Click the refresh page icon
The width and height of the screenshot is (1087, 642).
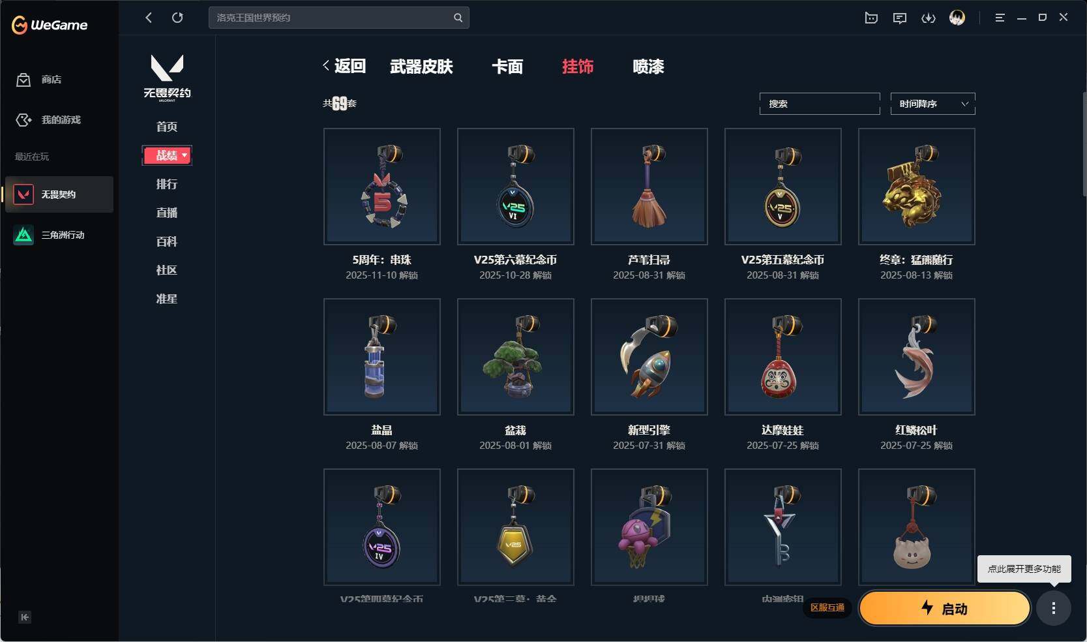click(177, 18)
